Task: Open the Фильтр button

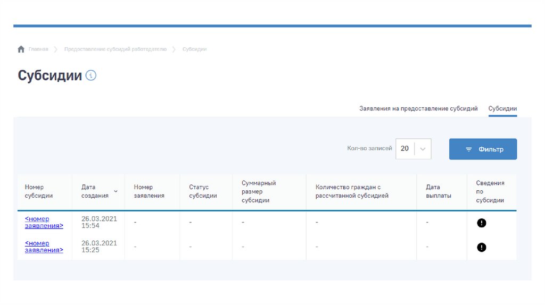Action: (483, 149)
